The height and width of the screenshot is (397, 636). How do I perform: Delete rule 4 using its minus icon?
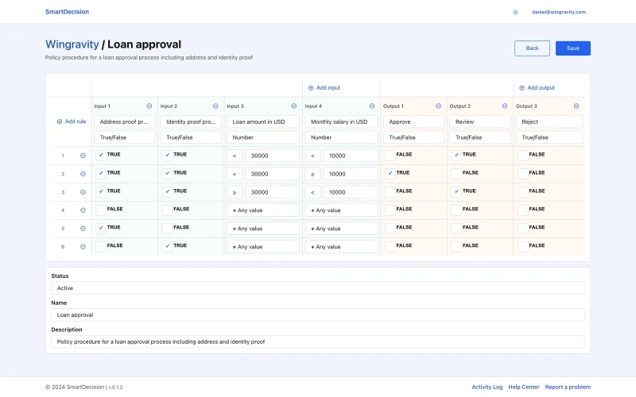(x=83, y=210)
